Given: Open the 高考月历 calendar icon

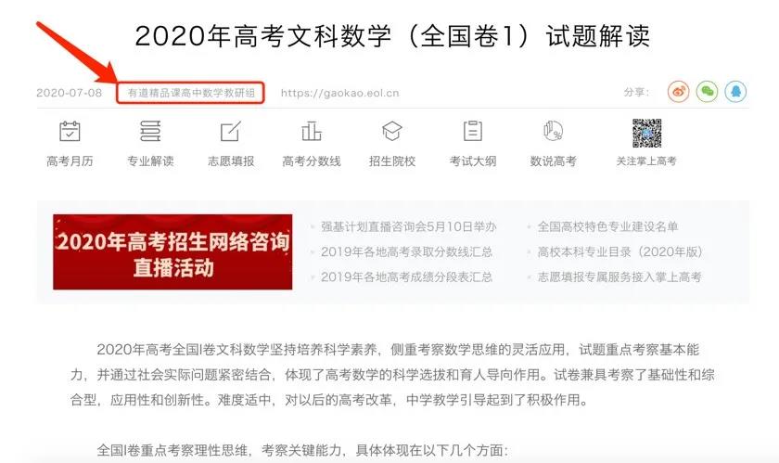Looking at the screenshot, I should (x=70, y=132).
